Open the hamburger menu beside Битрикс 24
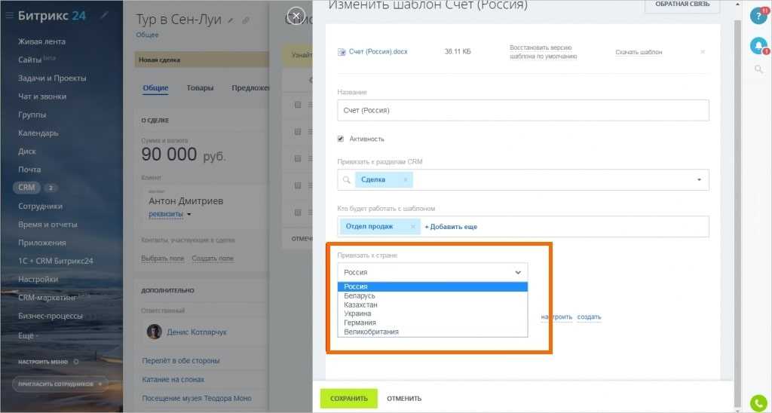Viewport: 772px width, 413px height. (9, 16)
